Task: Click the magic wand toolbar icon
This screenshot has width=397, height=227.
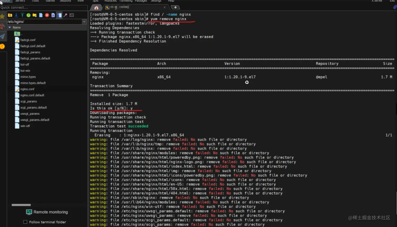Action: [x=65, y=15]
